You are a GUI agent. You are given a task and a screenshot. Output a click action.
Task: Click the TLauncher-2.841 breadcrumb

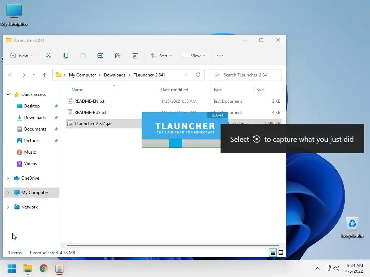[149, 75]
